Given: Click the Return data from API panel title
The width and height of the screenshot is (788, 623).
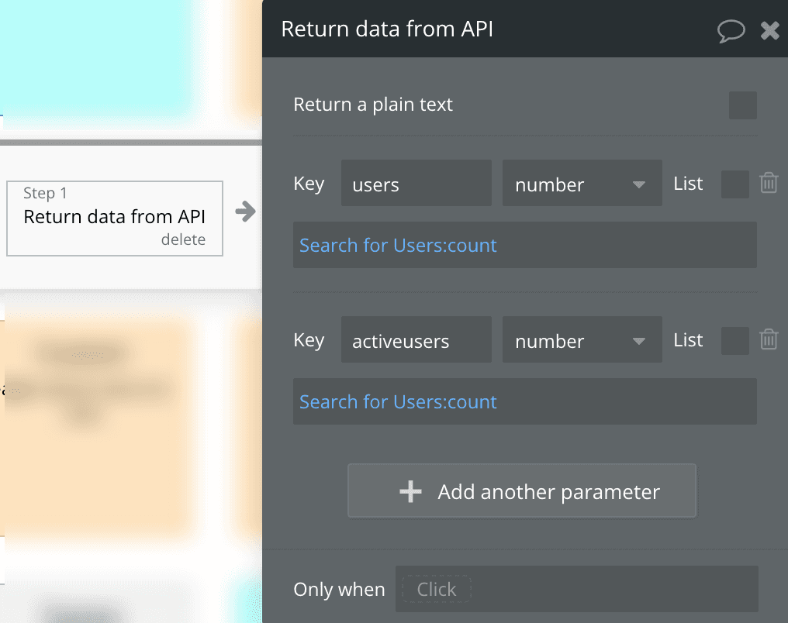Looking at the screenshot, I should (387, 29).
